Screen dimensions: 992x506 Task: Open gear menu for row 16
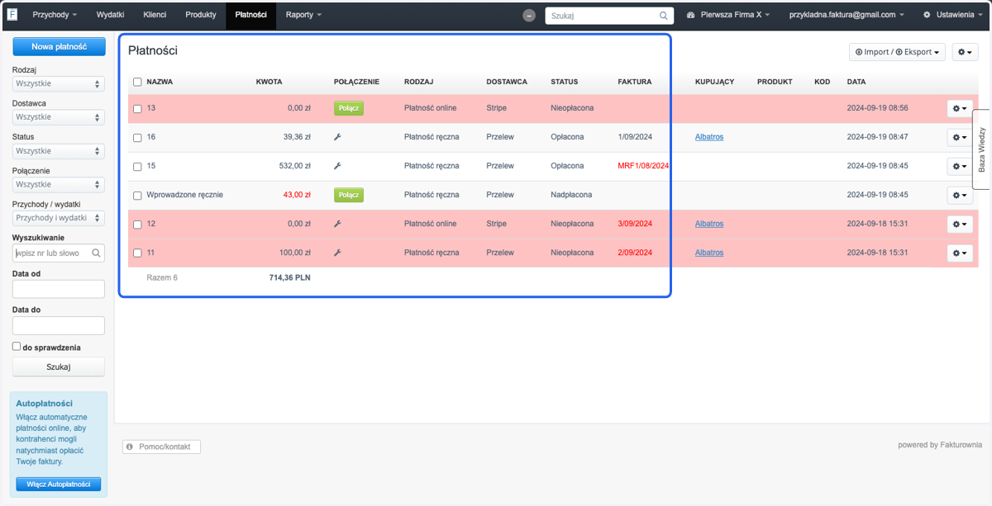(x=959, y=137)
